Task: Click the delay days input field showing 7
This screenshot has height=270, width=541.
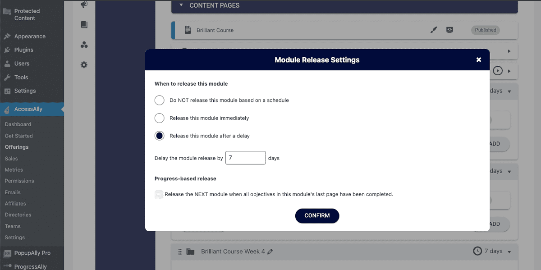Action: pos(245,157)
